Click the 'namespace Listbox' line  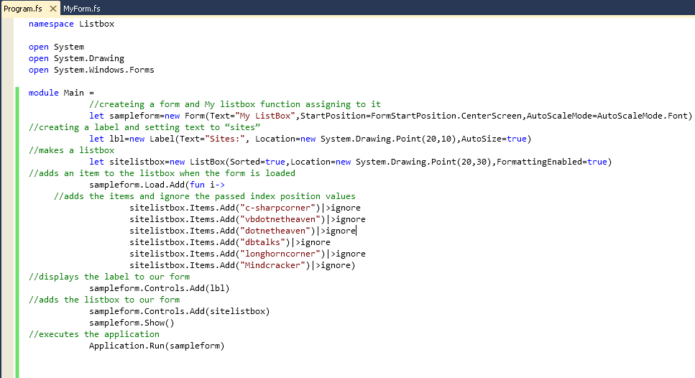[x=71, y=24]
